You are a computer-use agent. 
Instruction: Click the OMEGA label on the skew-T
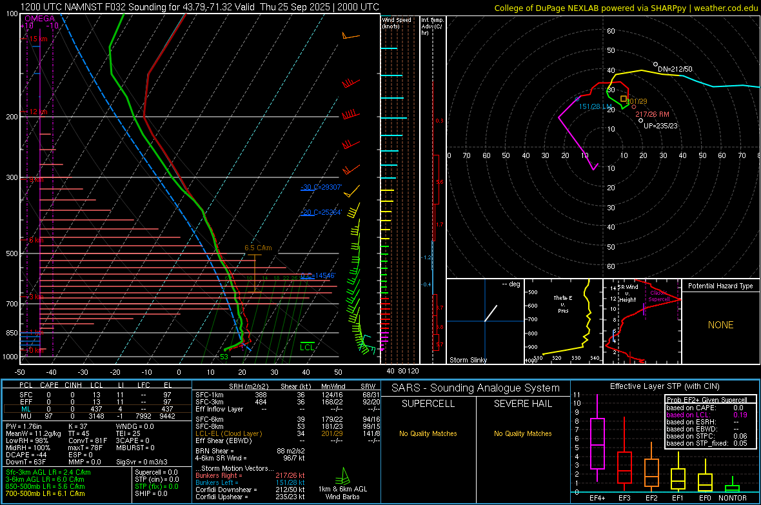click(x=40, y=19)
